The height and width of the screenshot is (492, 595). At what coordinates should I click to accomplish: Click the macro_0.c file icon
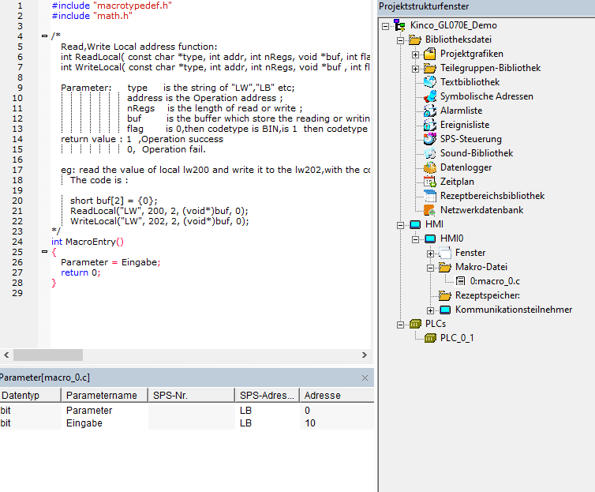coord(460,281)
